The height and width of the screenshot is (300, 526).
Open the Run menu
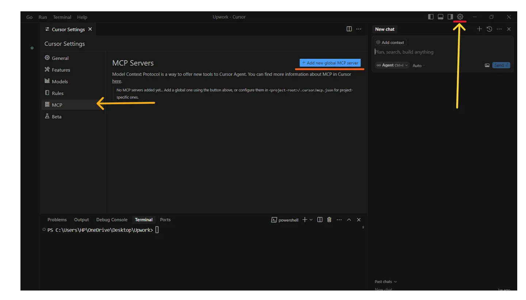click(43, 17)
